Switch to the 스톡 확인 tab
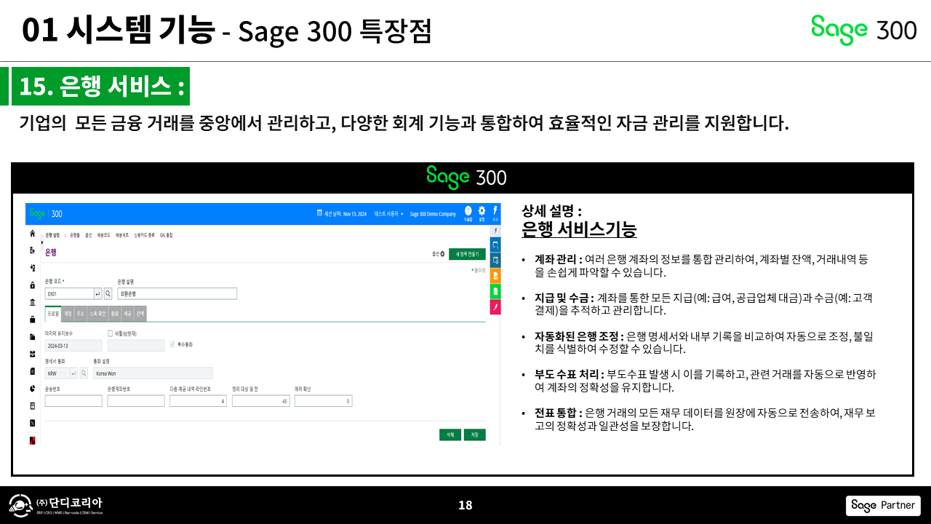The width and height of the screenshot is (931, 524). point(97,314)
